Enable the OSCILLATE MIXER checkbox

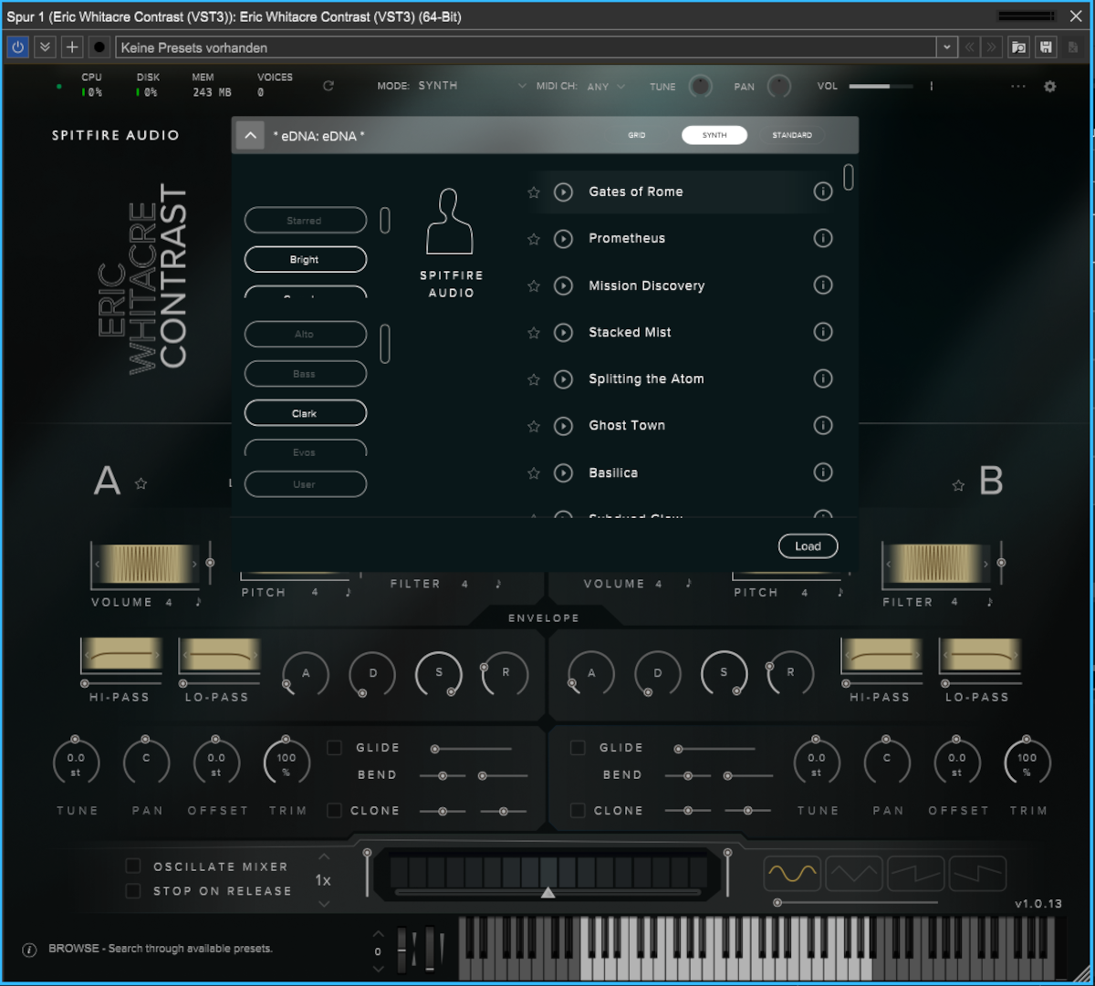pos(133,866)
